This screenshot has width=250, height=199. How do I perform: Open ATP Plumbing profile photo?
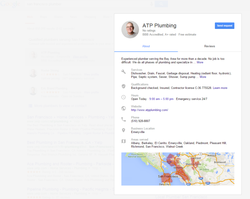pos(130,30)
